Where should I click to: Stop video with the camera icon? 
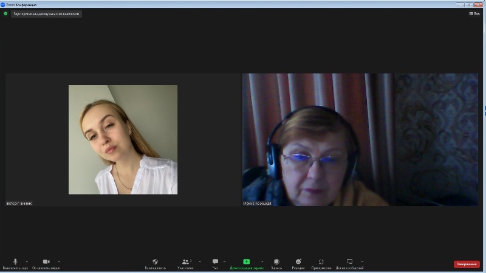pyautogui.click(x=46, y=264)
